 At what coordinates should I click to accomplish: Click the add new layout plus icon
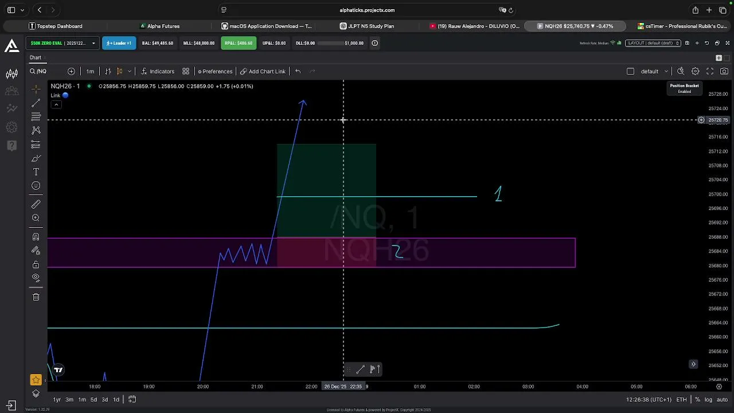(697, 43)
